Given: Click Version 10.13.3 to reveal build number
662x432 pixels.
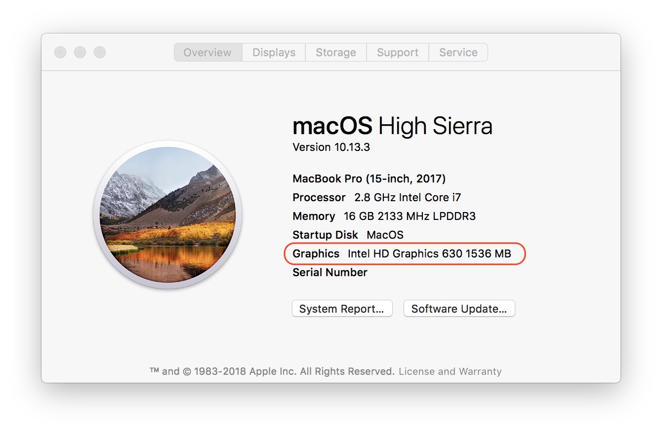Looking at the screenshot, I should [x=331, y=147].
